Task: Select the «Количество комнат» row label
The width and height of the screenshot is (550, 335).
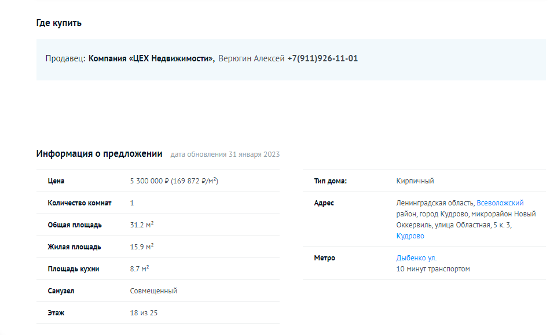Action: (79, 203)
